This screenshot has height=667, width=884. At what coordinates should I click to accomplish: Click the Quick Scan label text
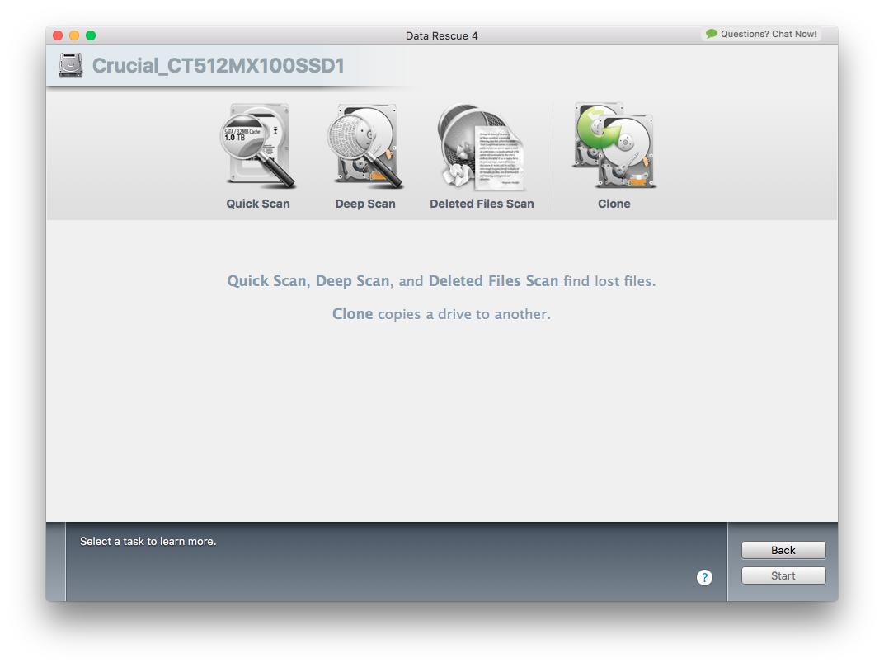pyautogui.click(x=258, y=203)
